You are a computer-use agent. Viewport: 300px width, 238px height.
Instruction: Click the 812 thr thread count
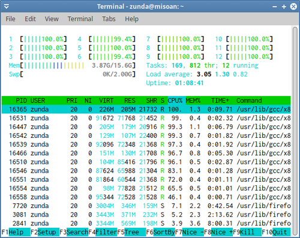point(202,65)
